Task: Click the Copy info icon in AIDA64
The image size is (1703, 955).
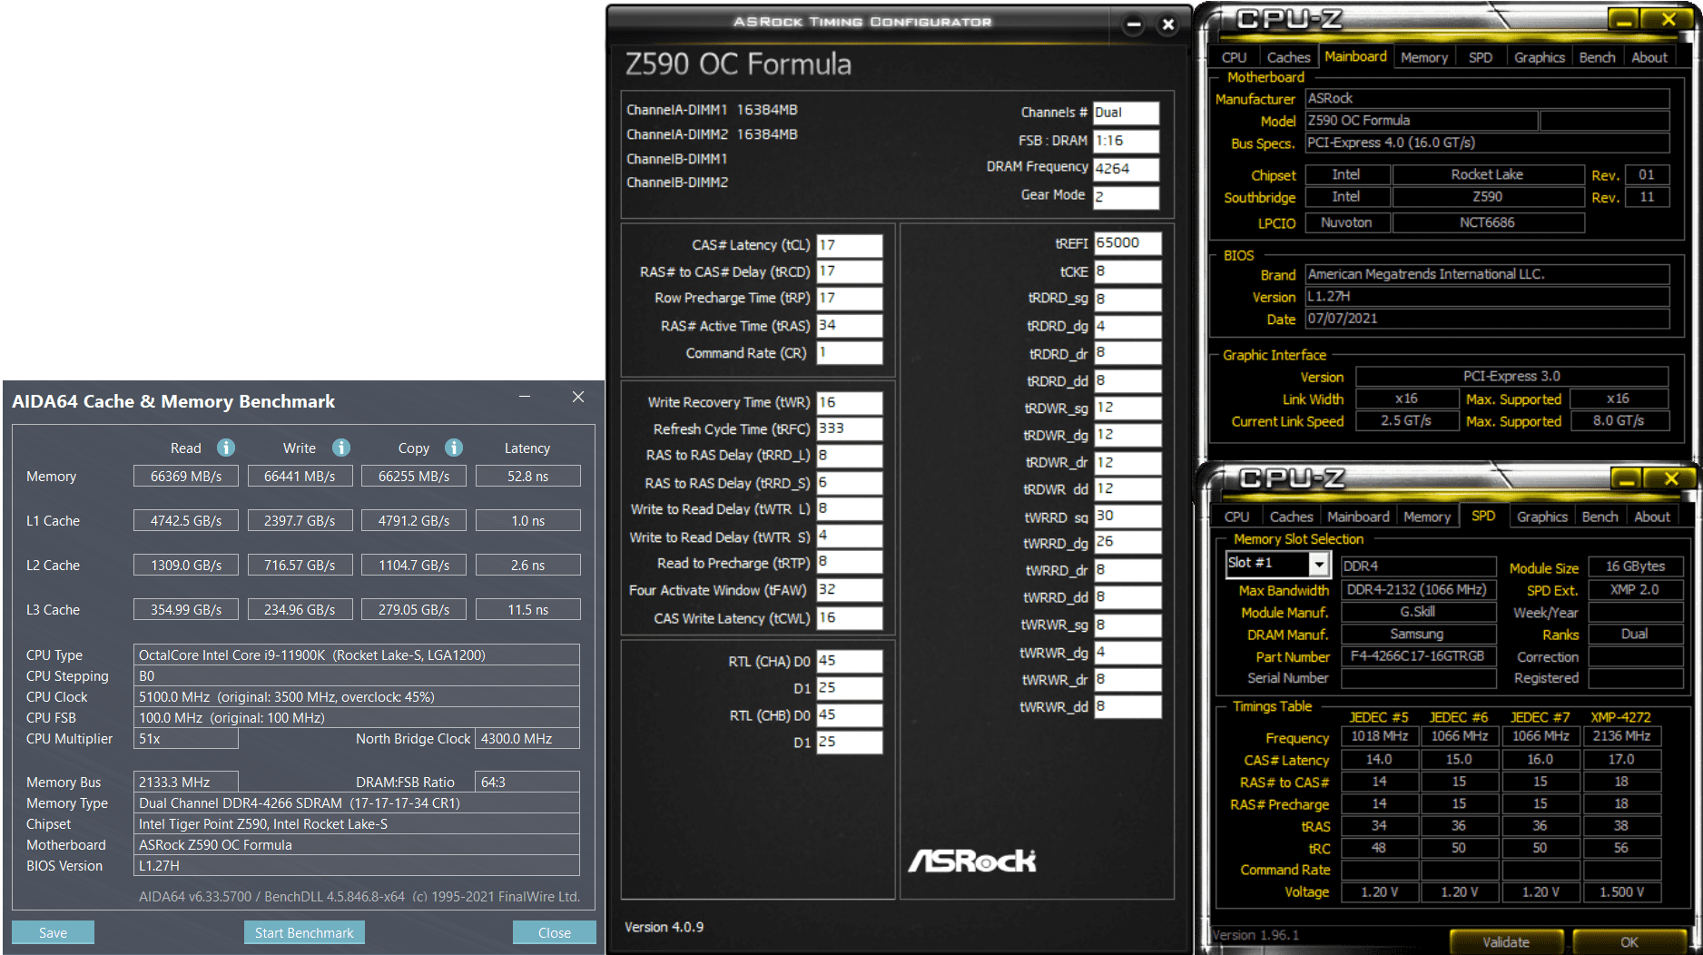Action: 454,448
